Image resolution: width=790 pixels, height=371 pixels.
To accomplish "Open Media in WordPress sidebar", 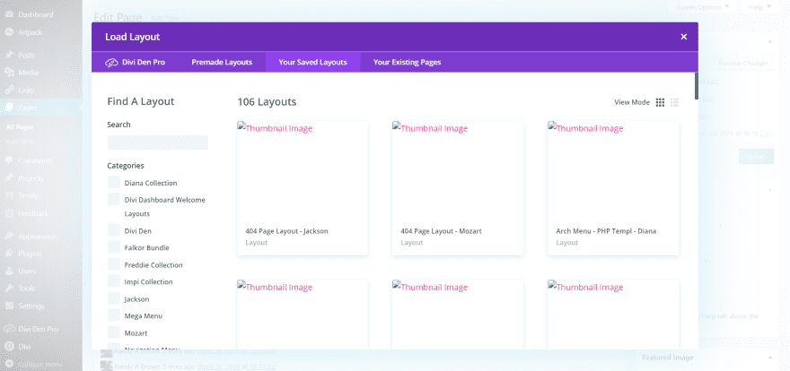I will (x=28, y=73).
